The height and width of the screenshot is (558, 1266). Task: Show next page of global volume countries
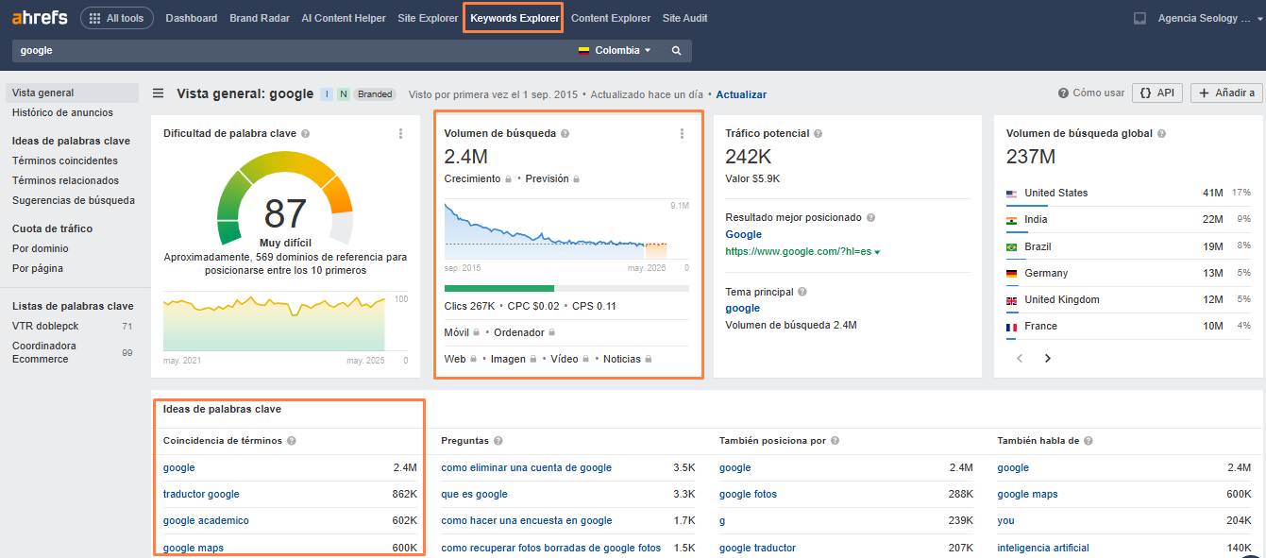tap(1047, 359)
